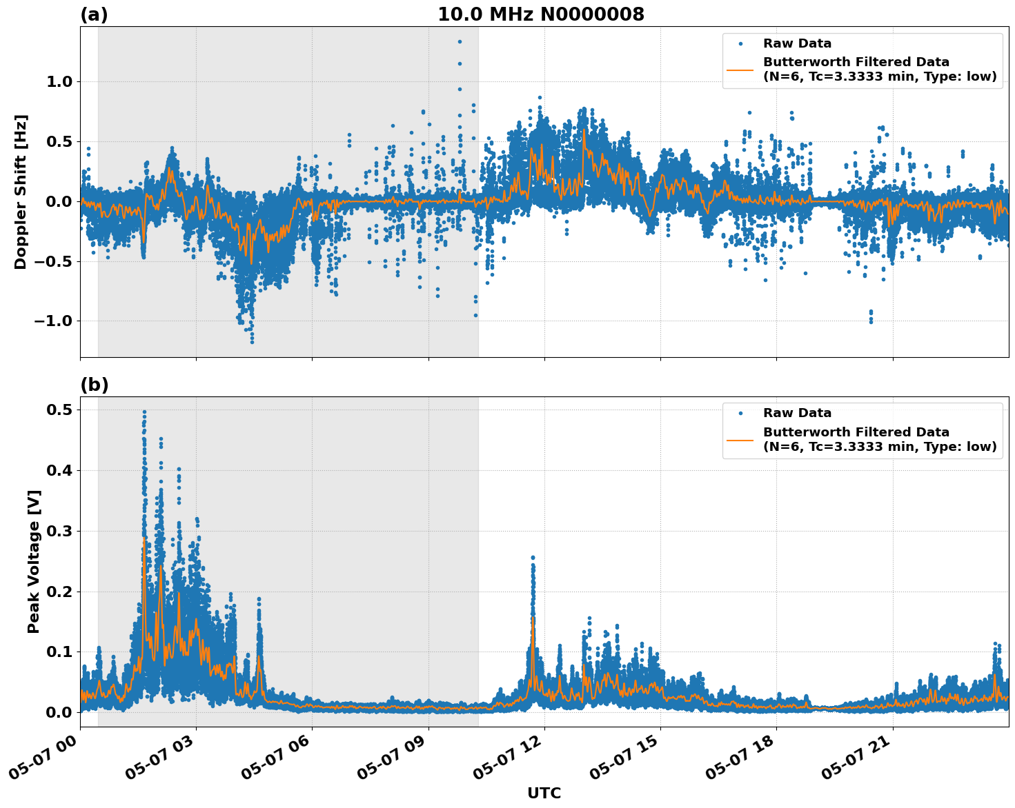
Task: Click the "0.5" tick on the Peak Voltage axis
Action: [x=61, y=410]
